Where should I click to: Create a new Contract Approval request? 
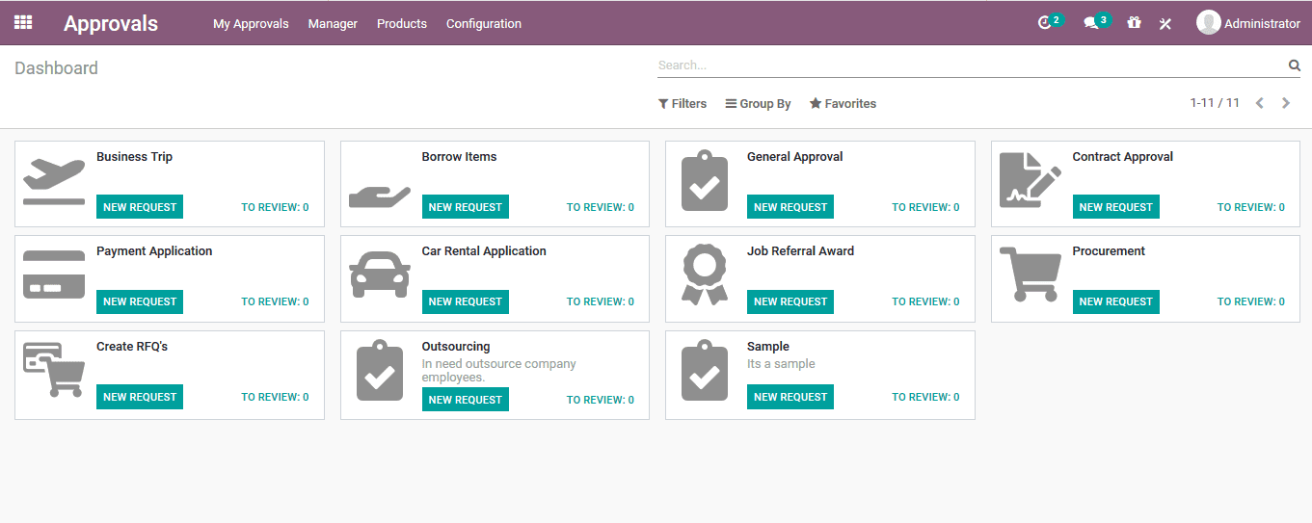[1115, 207]
